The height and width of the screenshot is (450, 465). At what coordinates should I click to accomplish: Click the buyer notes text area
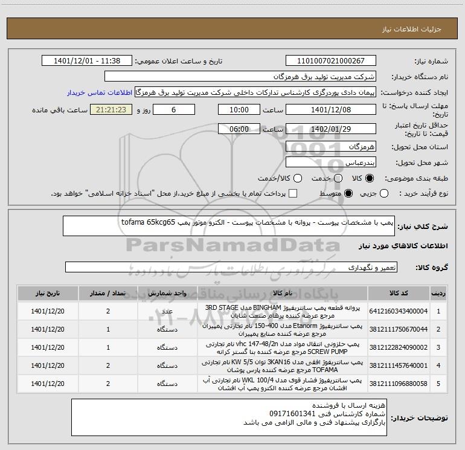229,417
